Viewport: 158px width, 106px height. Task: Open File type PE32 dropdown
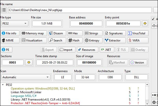(15, 23)
